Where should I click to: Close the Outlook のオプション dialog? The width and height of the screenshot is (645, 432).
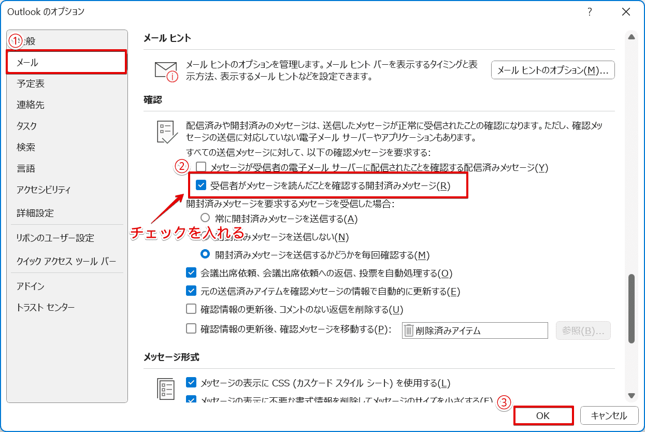(x=626, y=12)
